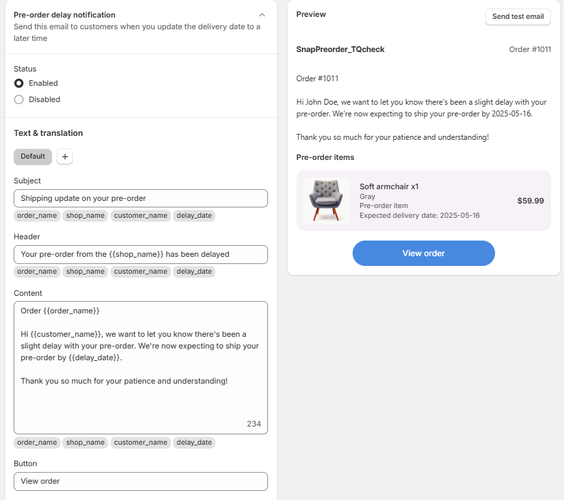The width and height of the screenshot is (564, 500).
Task: Select the Disabled status radio button
Action: (x=19, y=99)
